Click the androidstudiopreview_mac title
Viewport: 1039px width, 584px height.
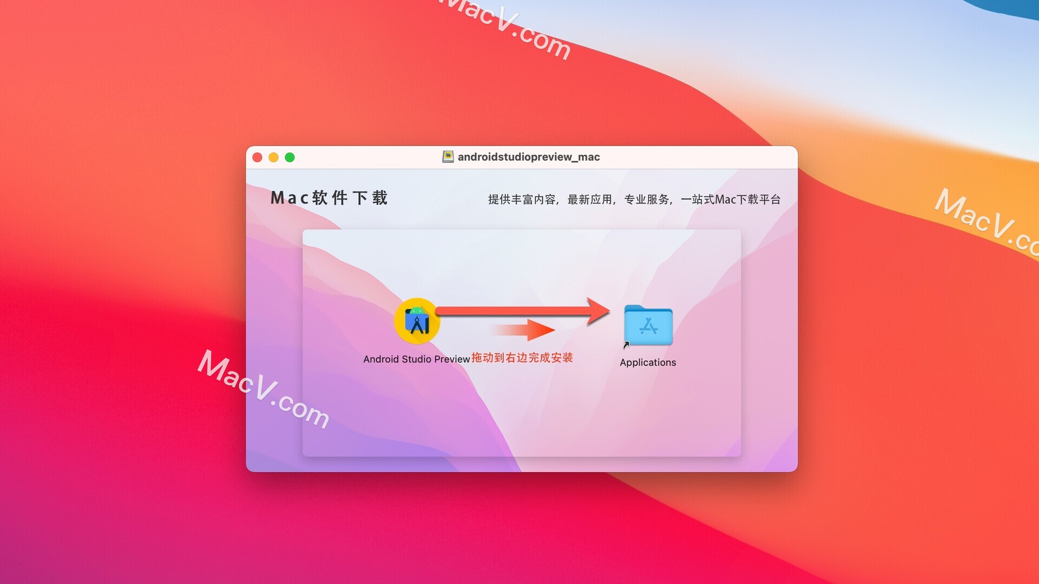(520, 156)
